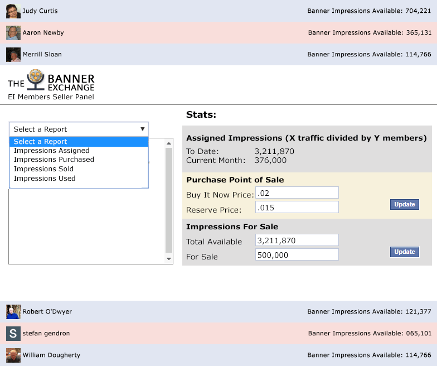This screenshot has height=366, width=437.
Task: Click stefan gendron's impressions count 065,101
Action: (419, 334)
